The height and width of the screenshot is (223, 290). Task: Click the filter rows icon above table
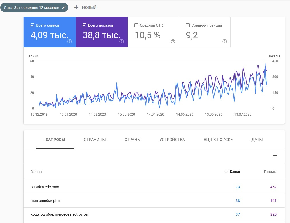[x=275, y=156]
